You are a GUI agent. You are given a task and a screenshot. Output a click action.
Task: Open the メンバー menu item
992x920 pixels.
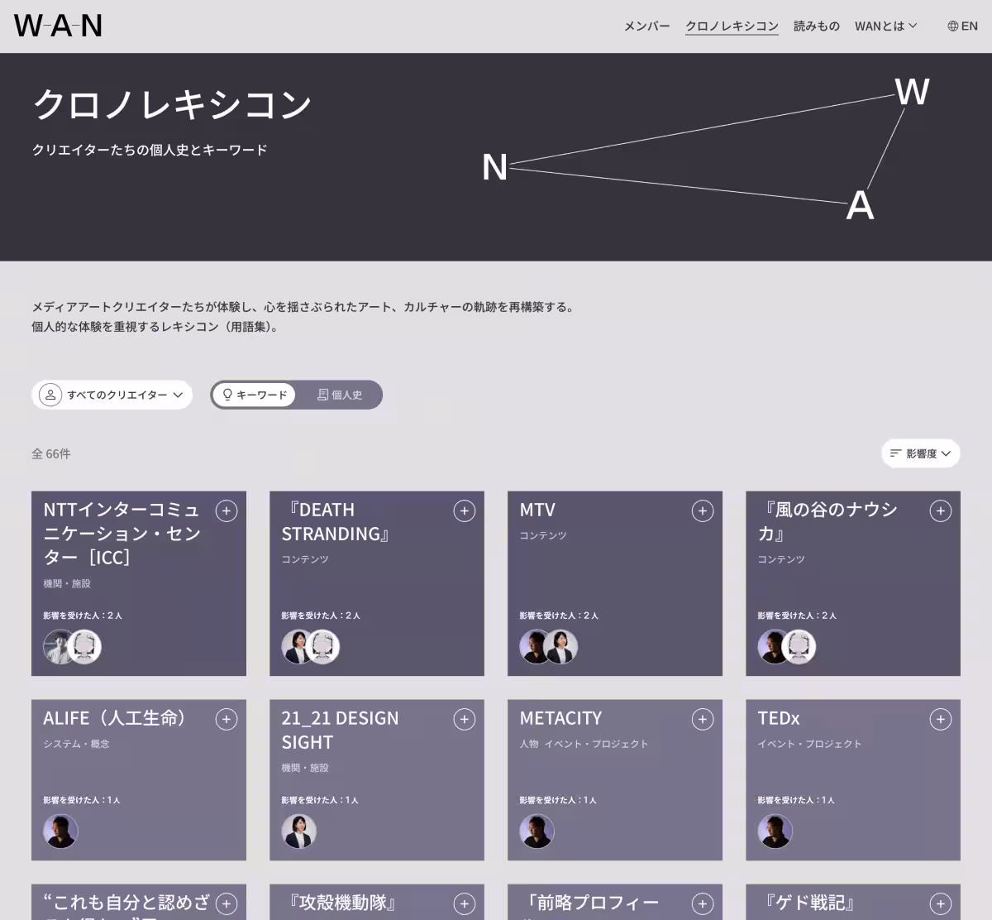647,26
